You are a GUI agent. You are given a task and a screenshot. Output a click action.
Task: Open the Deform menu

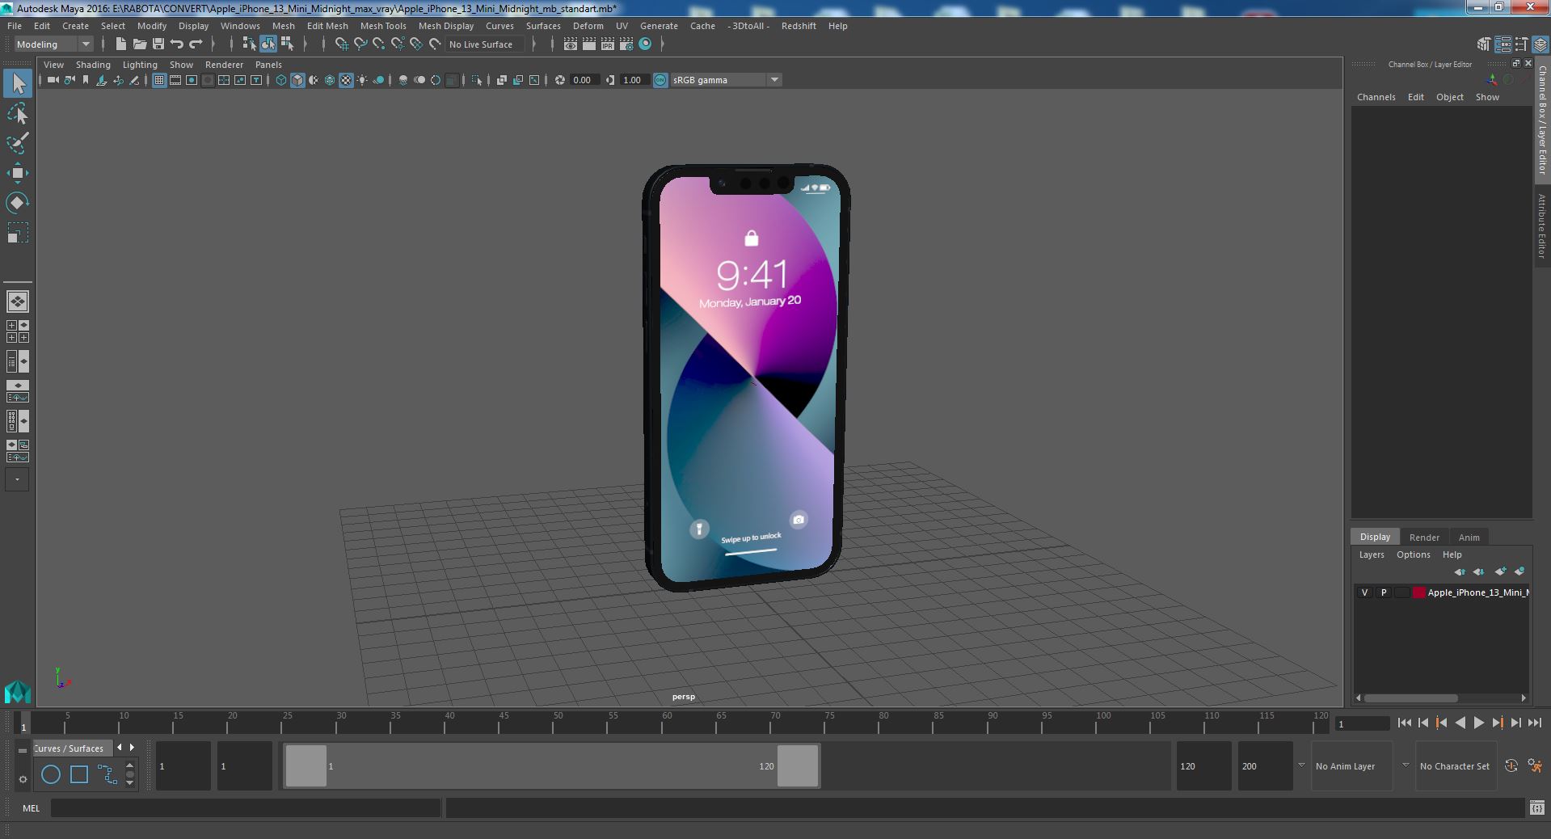point(588,26)
